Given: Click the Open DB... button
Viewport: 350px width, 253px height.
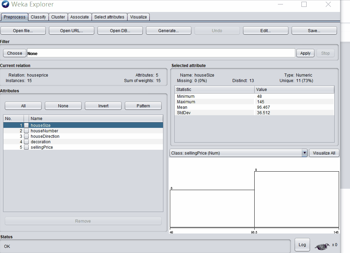Looking at the screenshot, I should click(x=120, y=30).
